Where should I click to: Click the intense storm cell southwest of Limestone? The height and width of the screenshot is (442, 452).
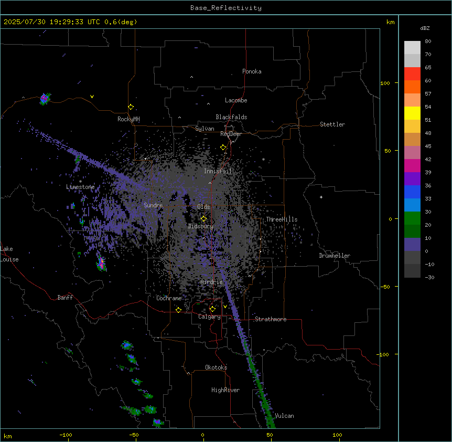(x=101, y=264)
